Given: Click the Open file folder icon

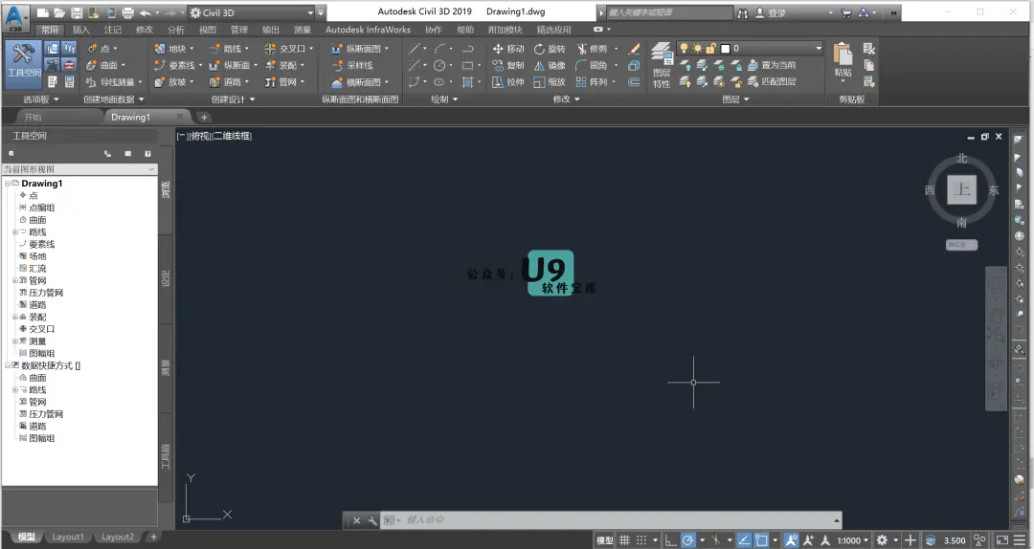Looking at the screenshot, I should pos(60,12).
